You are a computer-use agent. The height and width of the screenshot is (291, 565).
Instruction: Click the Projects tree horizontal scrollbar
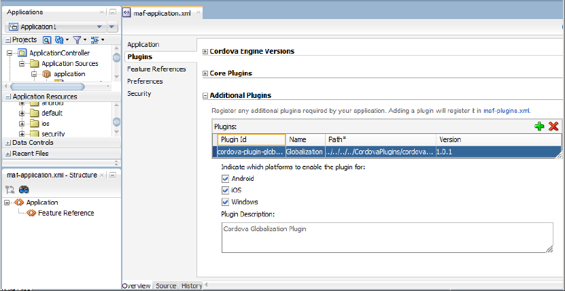[48, 87]
